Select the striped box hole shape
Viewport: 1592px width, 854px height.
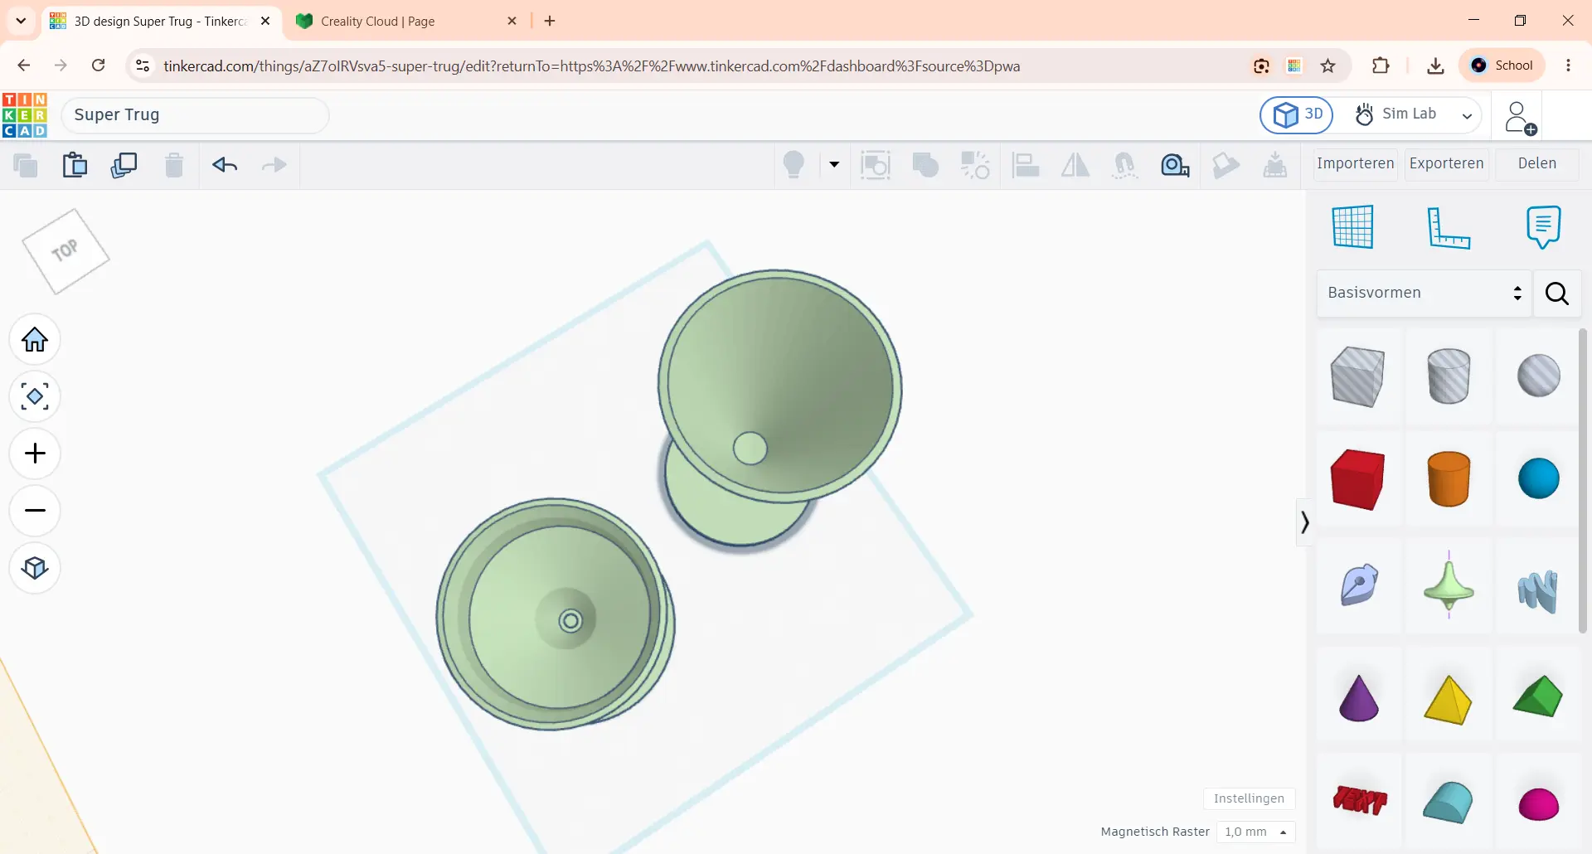1357,376
